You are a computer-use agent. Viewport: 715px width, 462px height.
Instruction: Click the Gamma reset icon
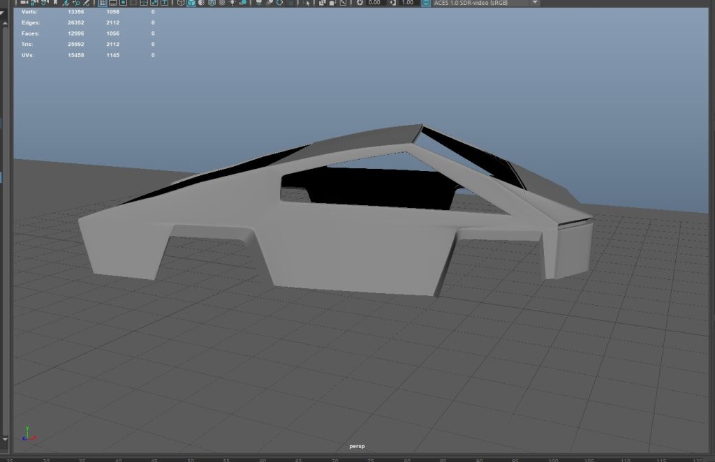[x=392, y=3]
